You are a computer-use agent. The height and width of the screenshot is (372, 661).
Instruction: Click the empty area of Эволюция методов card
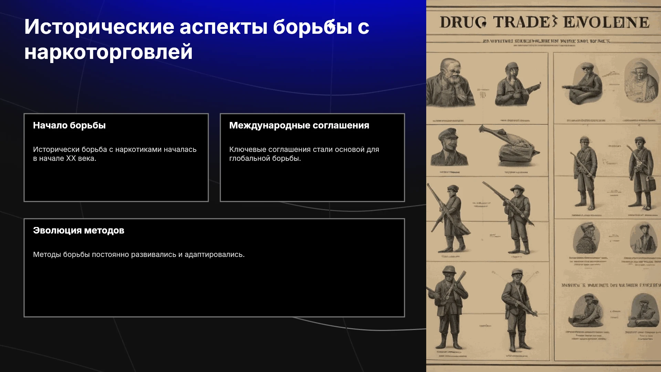(x=214, y=289)
